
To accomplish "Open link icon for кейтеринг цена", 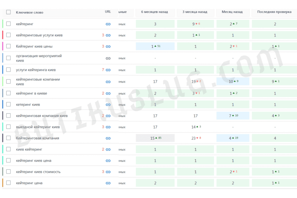I will point(108,183).
